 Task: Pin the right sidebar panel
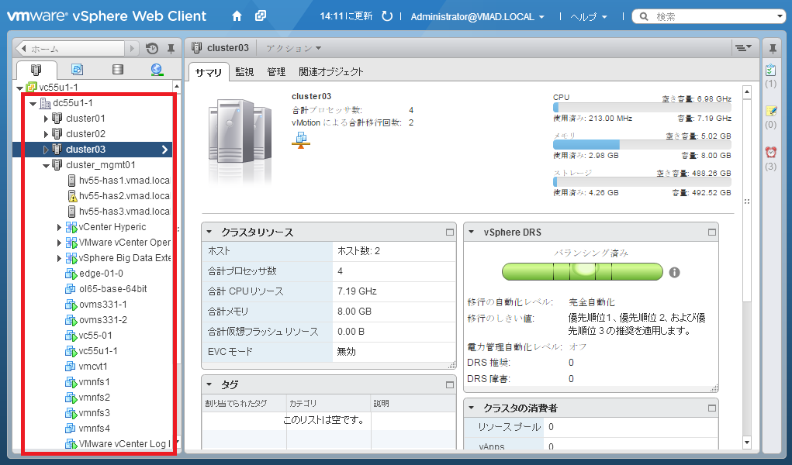773,49
